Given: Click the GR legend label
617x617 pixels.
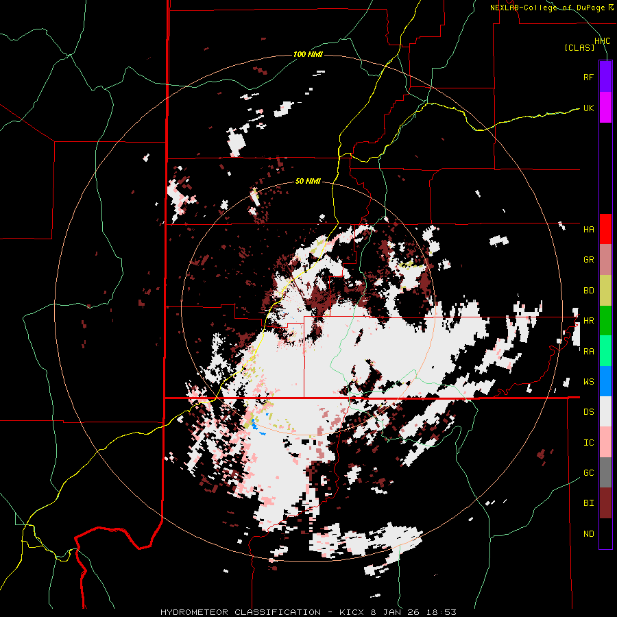Looking at the screenshot, I should coord(588,260).
